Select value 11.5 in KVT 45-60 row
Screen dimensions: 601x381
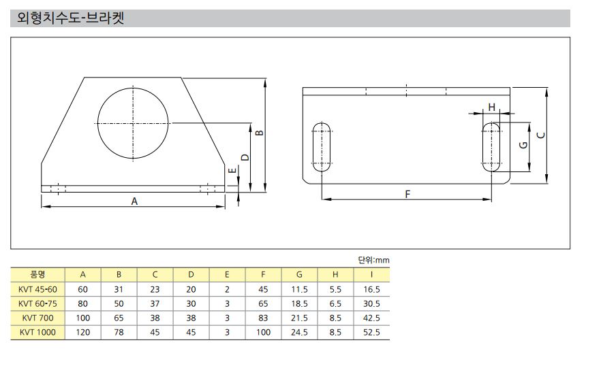point(299,290)
